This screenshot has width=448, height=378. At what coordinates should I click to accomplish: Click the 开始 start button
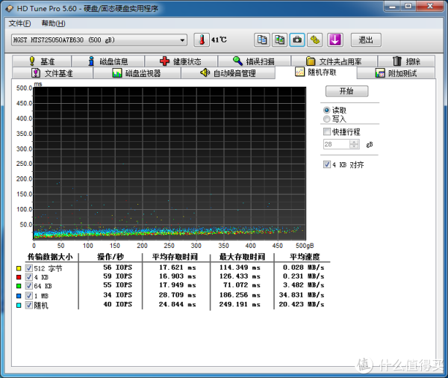(347, 91)
